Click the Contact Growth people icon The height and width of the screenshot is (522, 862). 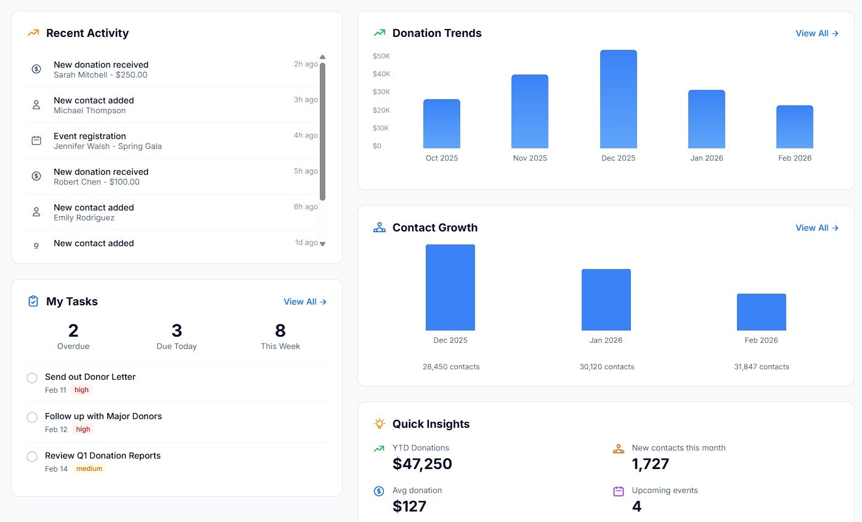[380, 228]
